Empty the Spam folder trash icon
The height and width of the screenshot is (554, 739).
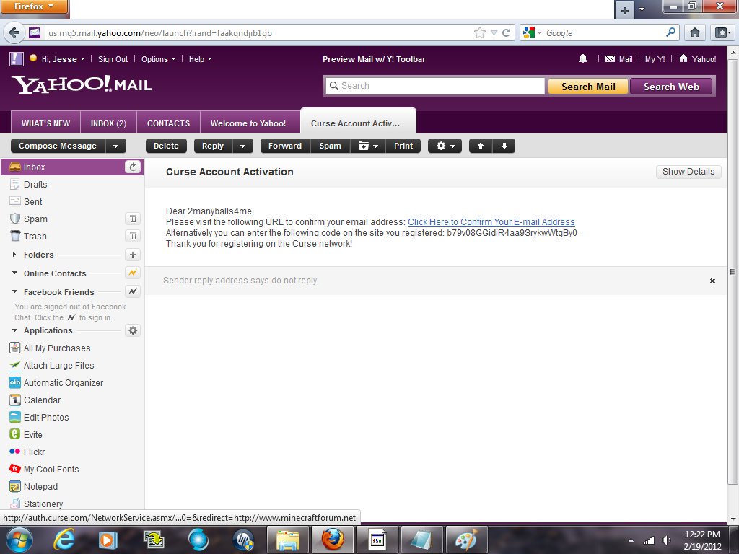[133, 219]
